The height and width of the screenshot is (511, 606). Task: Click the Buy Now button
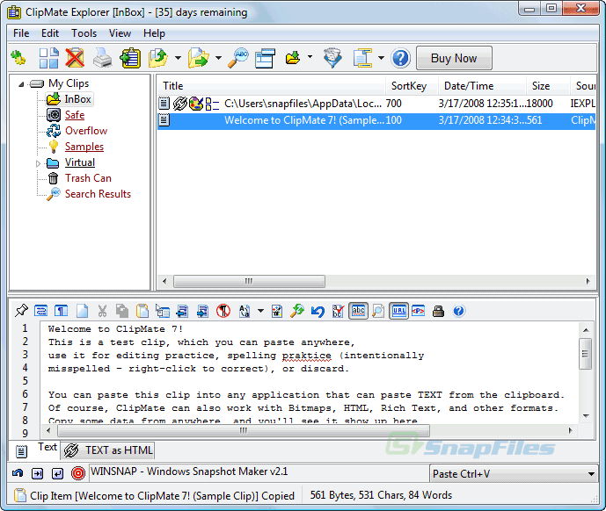(454, 58)
